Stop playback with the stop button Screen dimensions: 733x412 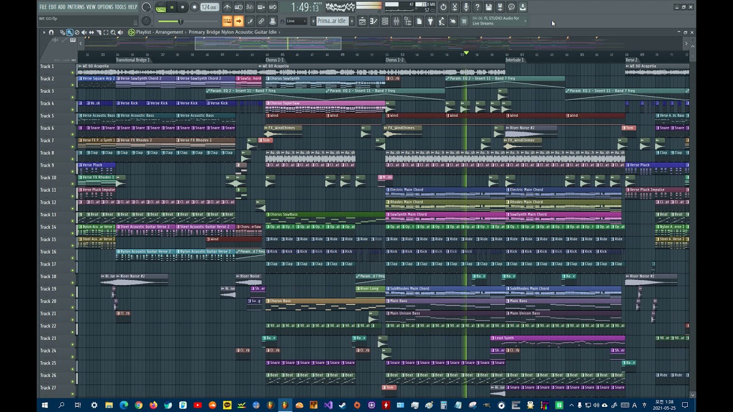pos(183,7)
